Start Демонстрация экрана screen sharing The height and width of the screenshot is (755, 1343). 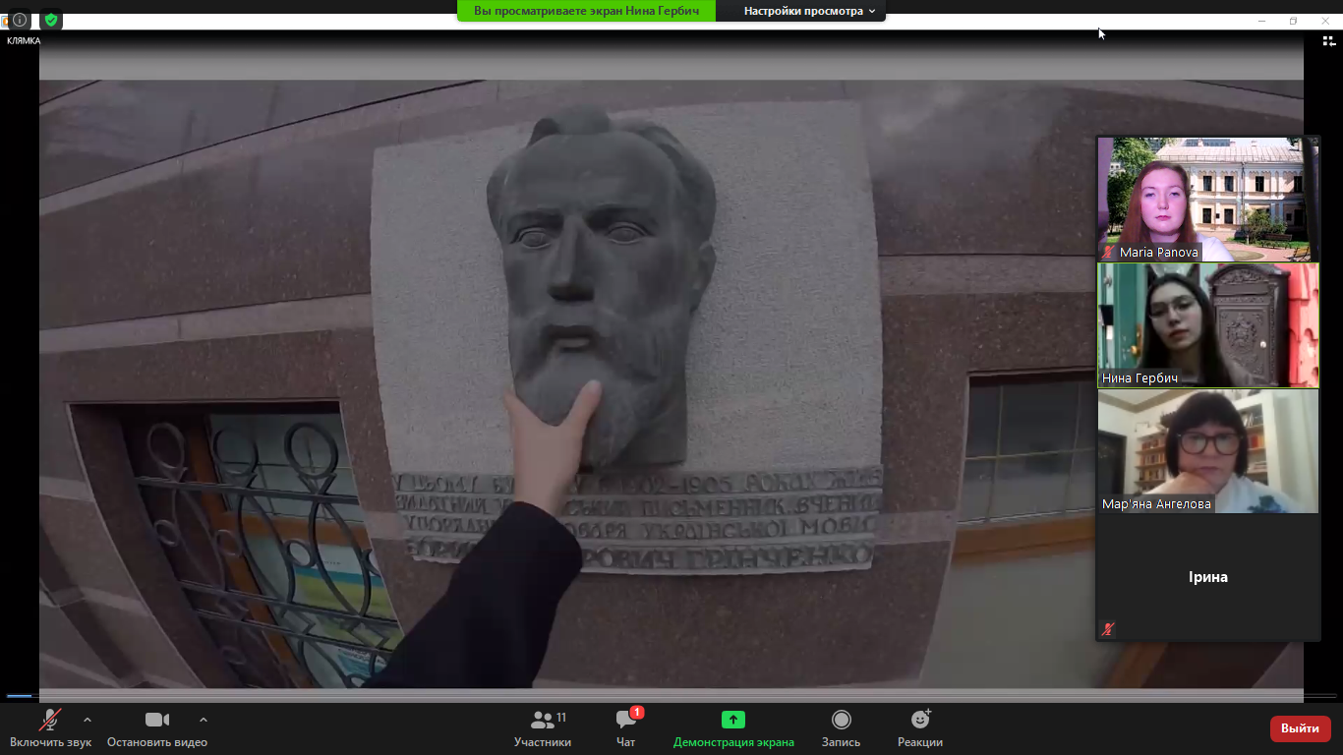[x=733, y=728]
